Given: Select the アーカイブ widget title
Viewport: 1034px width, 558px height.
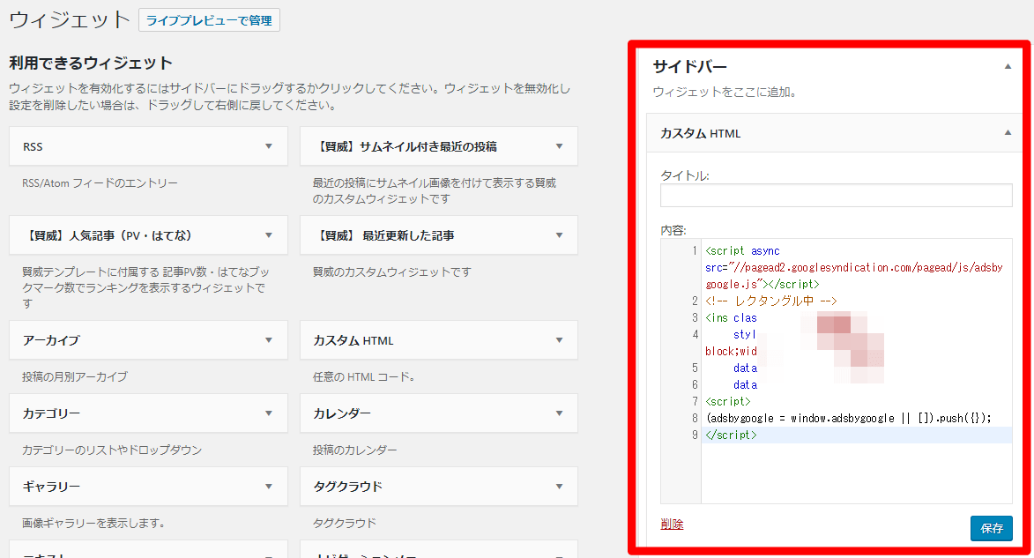Looking at the screenshot, I should coord(51,340).
